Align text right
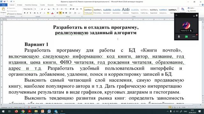 tap(63, 13)
